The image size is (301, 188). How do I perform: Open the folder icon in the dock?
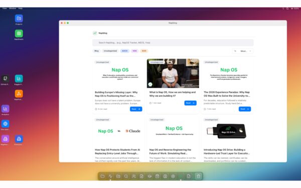102,176
